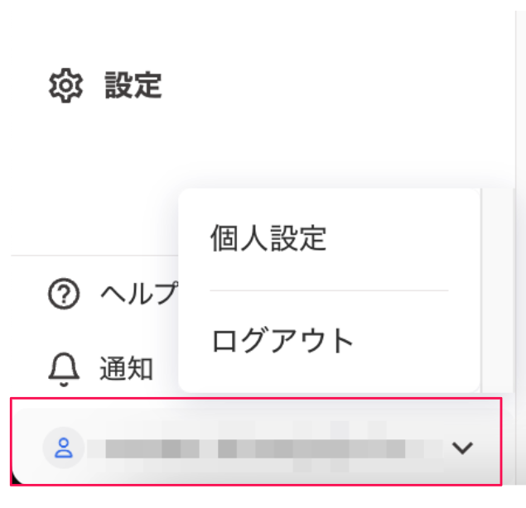Open the ヘルプ sidebar entry
This screenshot has height=508, width=526.
(138, 294)
